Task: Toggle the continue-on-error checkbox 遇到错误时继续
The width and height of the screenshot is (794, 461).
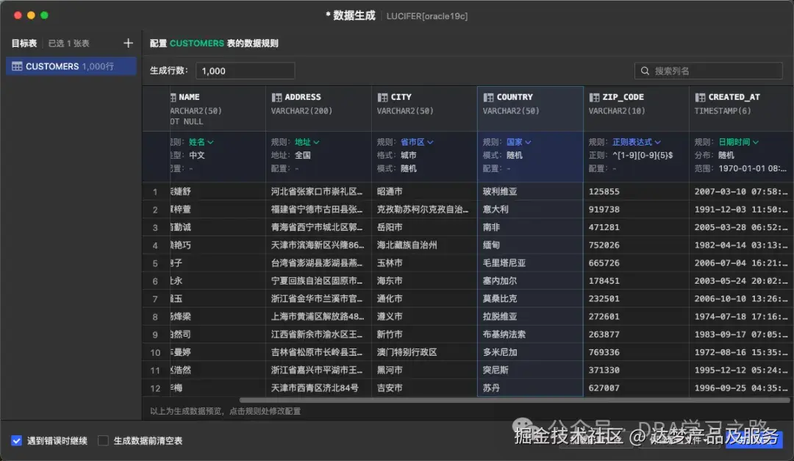Action: tap(17, 440)
